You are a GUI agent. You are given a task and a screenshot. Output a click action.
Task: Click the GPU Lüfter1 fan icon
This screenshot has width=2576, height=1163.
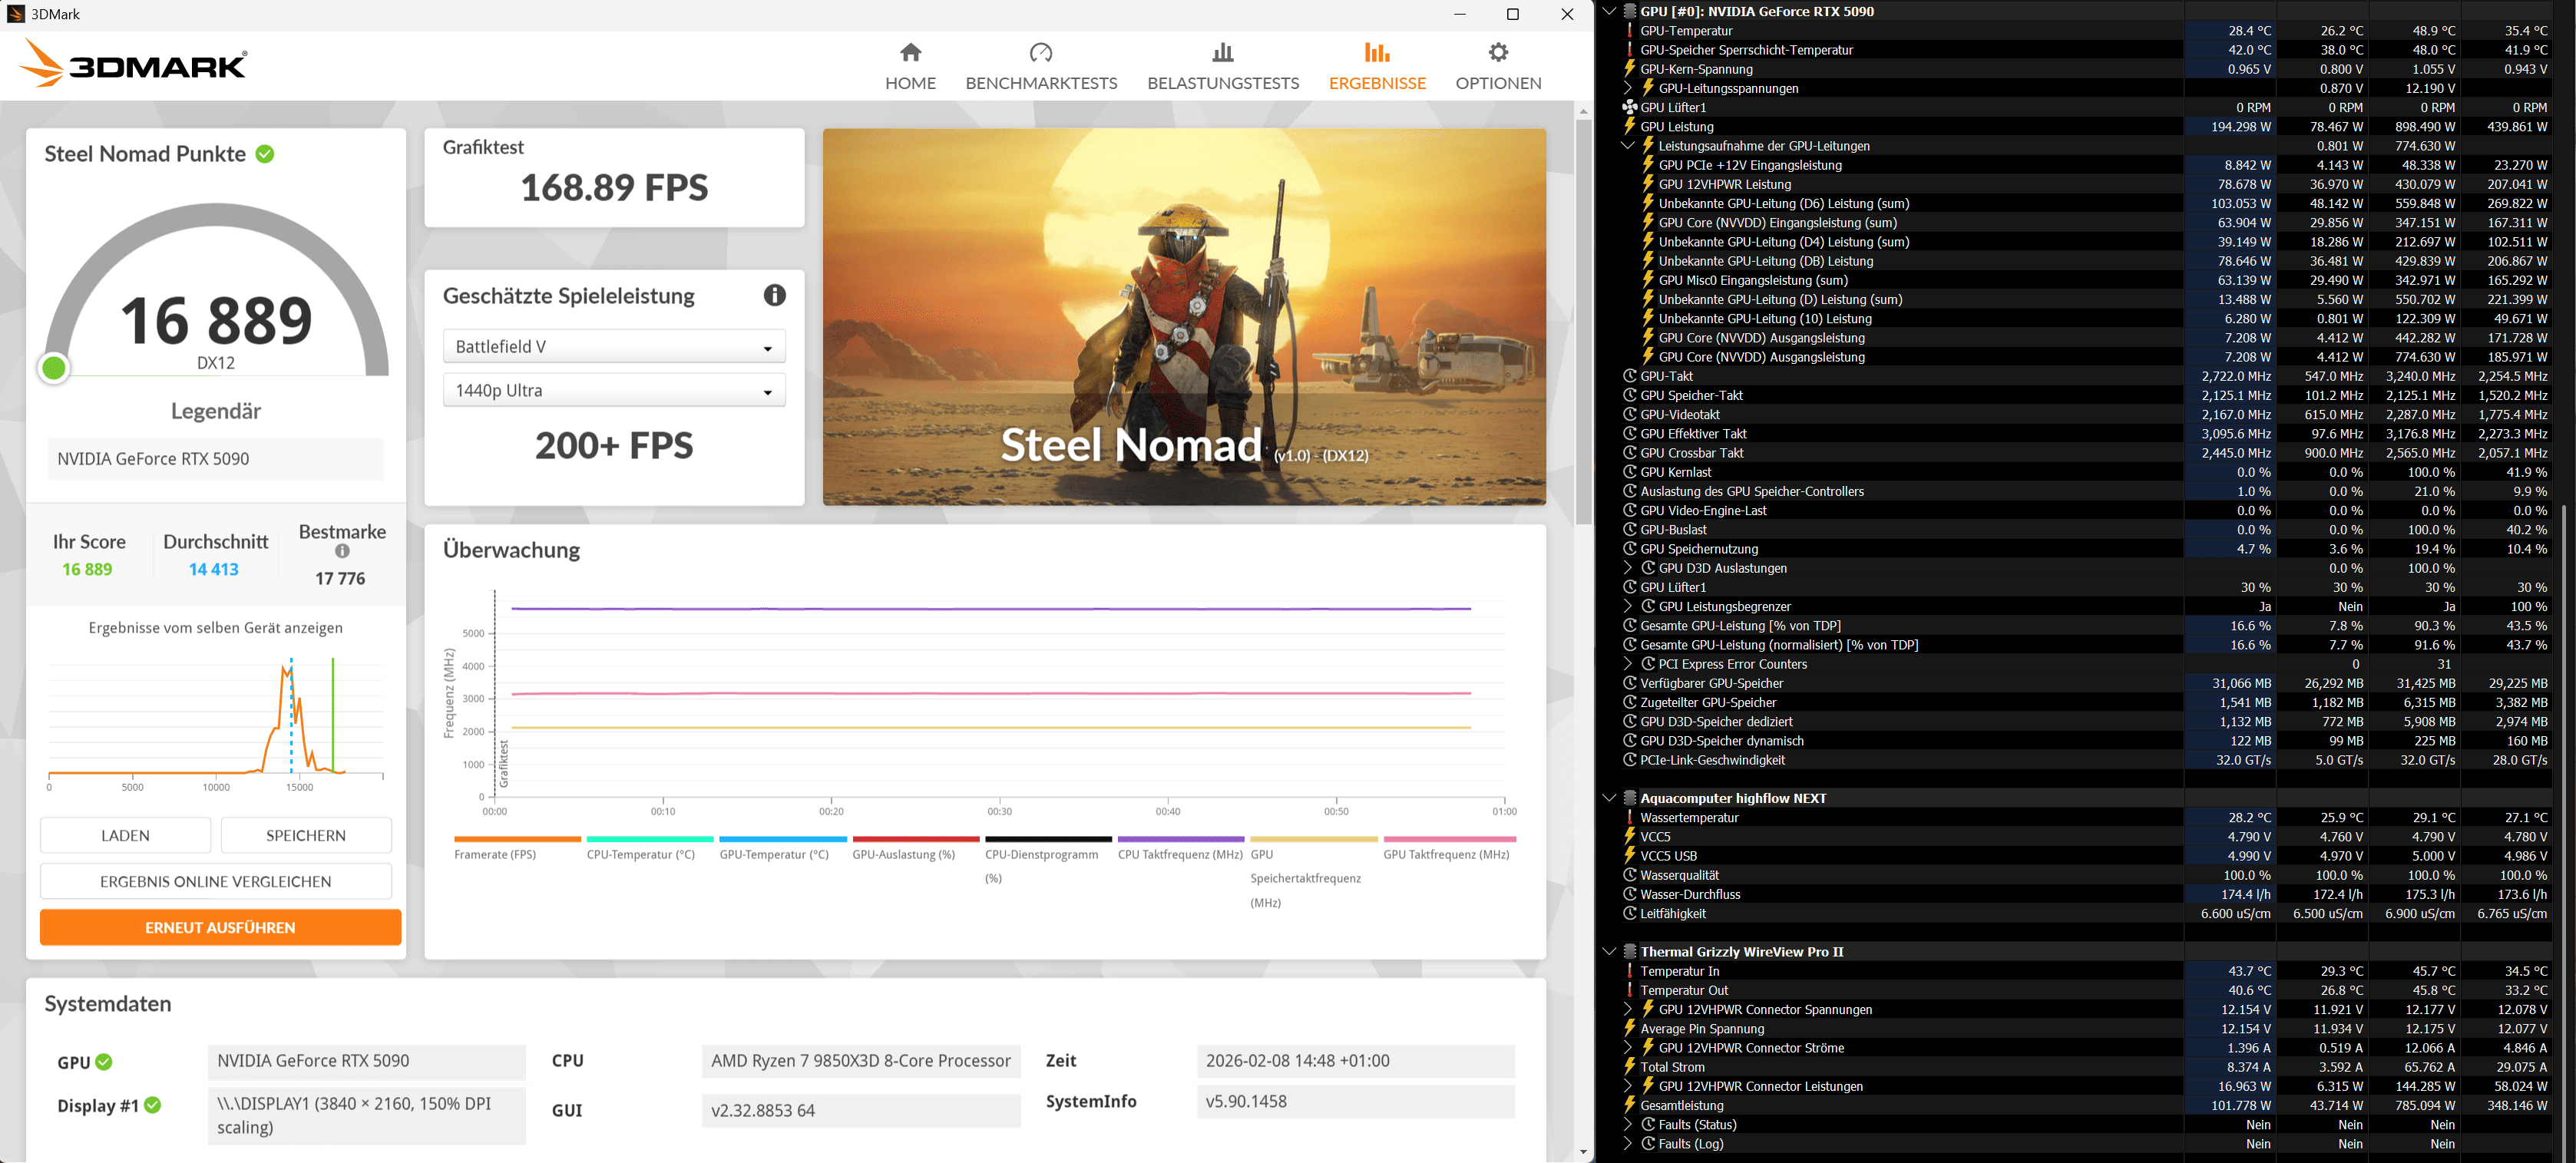click(x=1629, y=107)
